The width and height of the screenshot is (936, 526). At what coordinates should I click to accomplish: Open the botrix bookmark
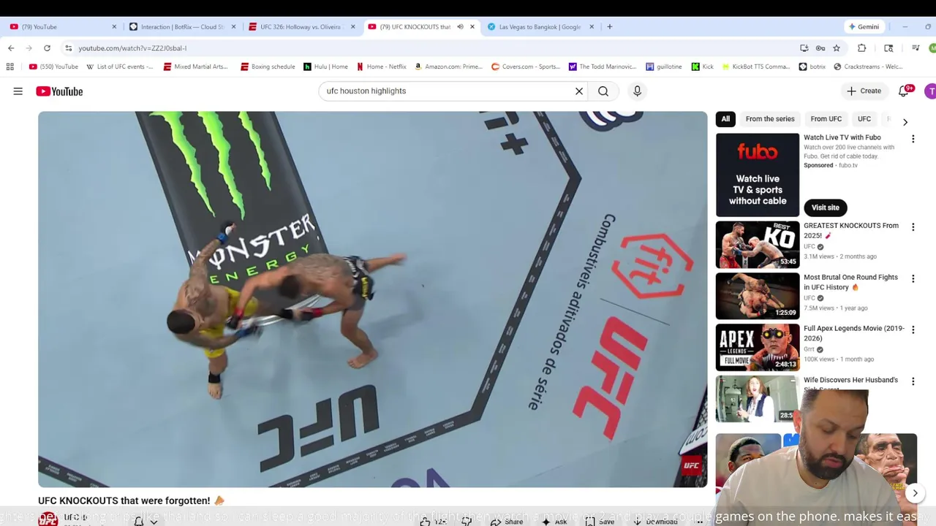point(812,66)
